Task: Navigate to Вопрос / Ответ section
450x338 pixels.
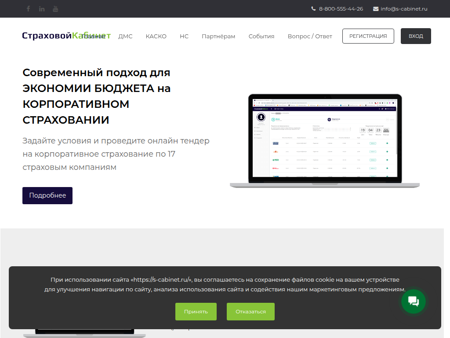Action: coord(310,37)
